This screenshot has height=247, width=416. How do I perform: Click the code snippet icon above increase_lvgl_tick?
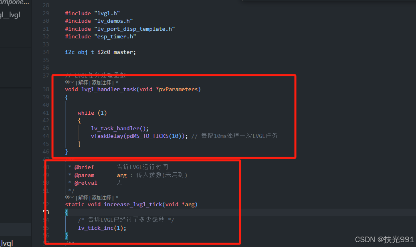(67, 197)
